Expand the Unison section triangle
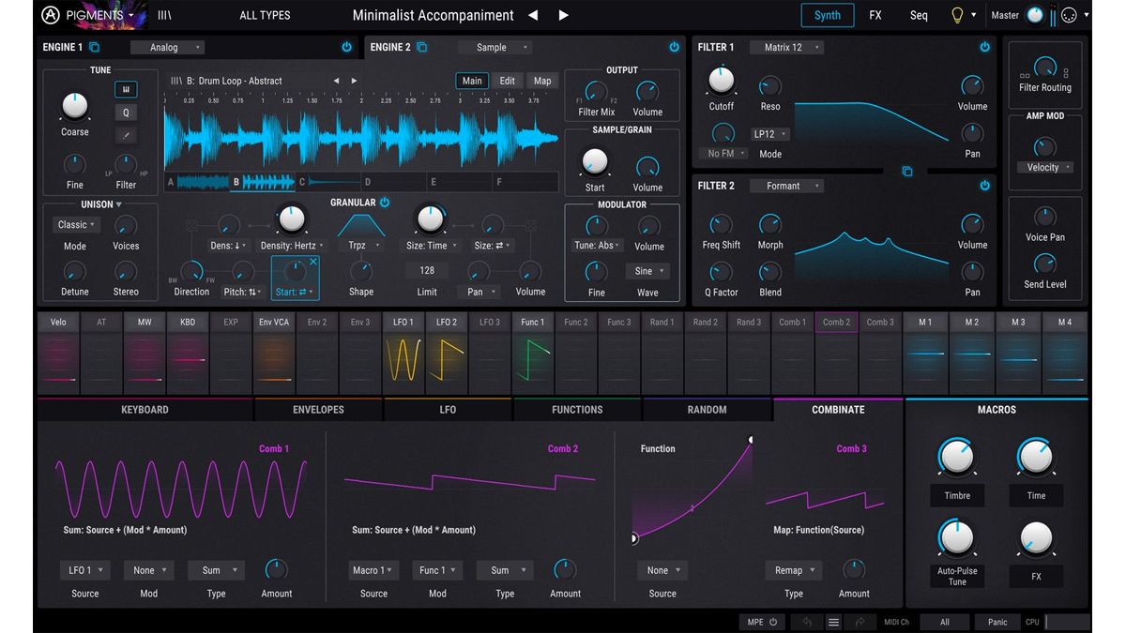This screenshot has width=1126, height=633. (x=119, y=204)
